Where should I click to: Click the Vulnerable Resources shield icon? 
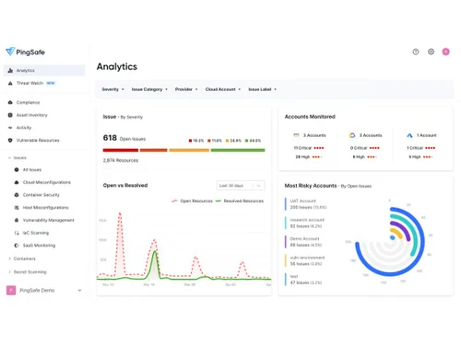click(10, 140)
